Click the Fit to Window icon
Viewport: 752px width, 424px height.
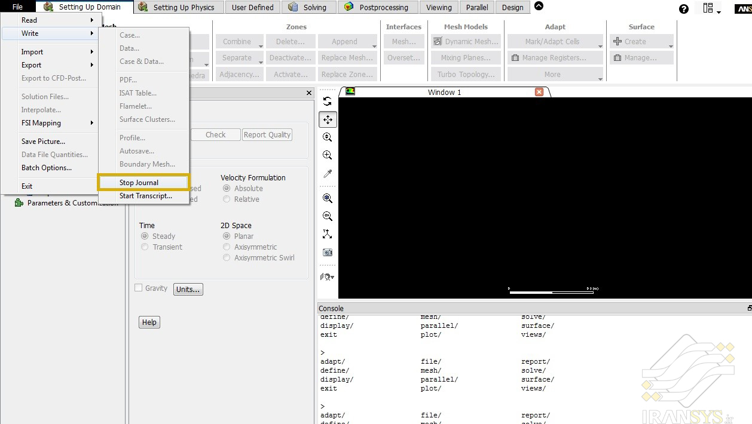coord(328,198)
